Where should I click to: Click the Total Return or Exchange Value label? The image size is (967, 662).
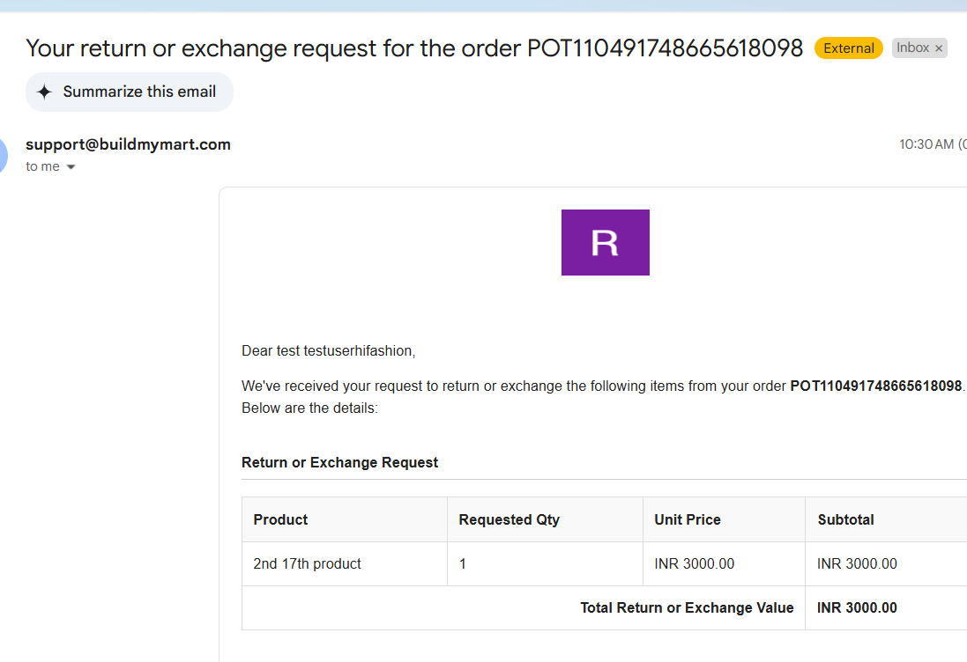[687, 607]
